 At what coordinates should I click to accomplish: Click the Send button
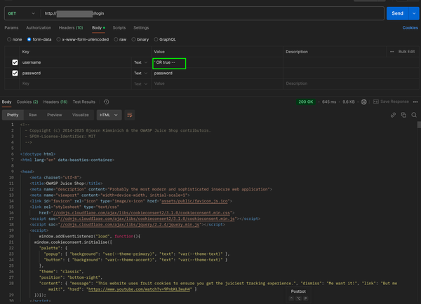(397, 13)
